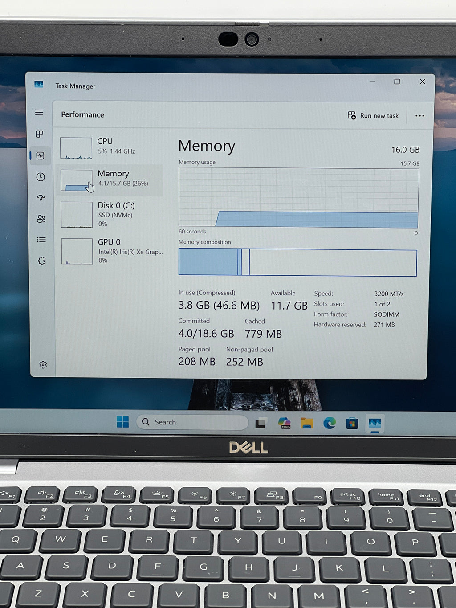The image size is (456, 608).
Task: Open Microsoft Store from the taskbar
Action: tap(352, 423)
